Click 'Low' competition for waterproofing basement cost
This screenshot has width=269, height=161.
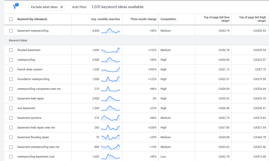point(163,157)
